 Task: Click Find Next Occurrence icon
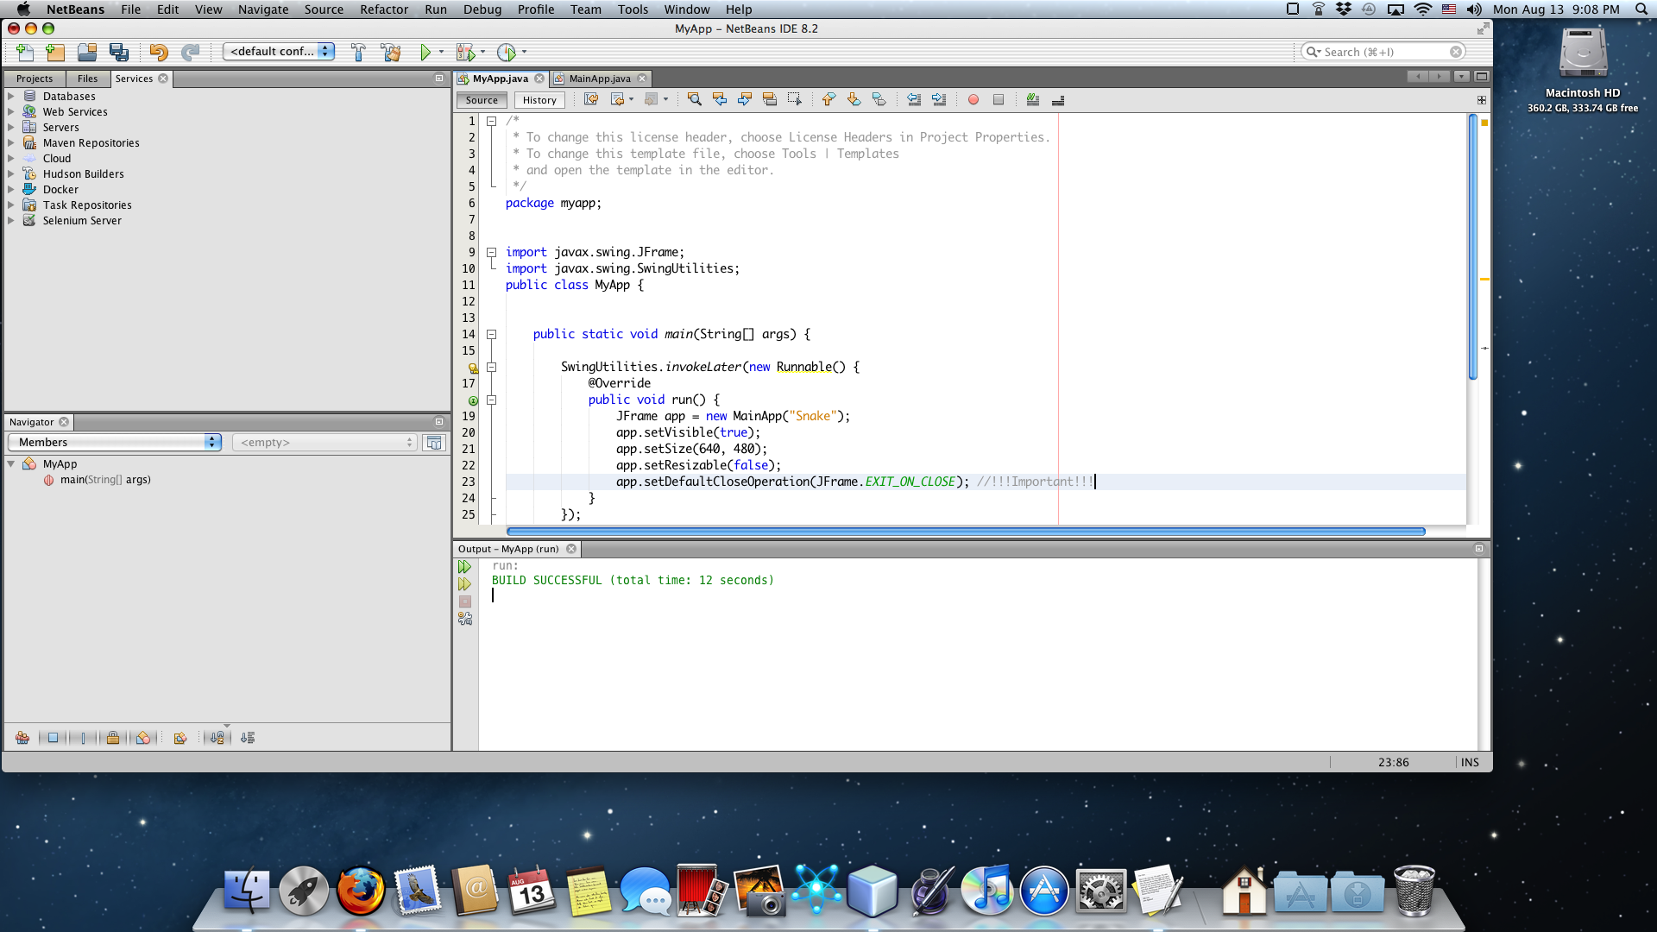point(744,99)
